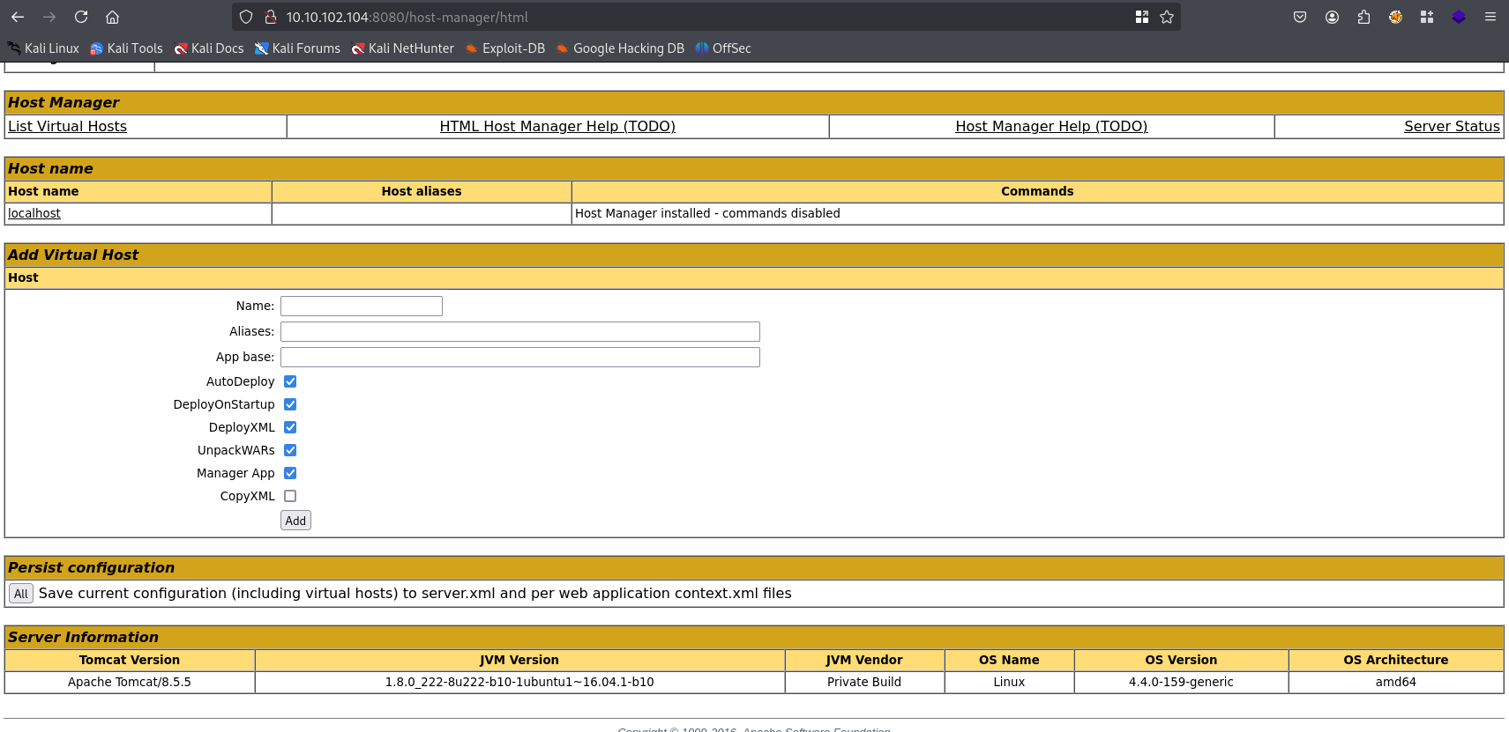Open the Kali Forums bookmark

pos(297,48)
